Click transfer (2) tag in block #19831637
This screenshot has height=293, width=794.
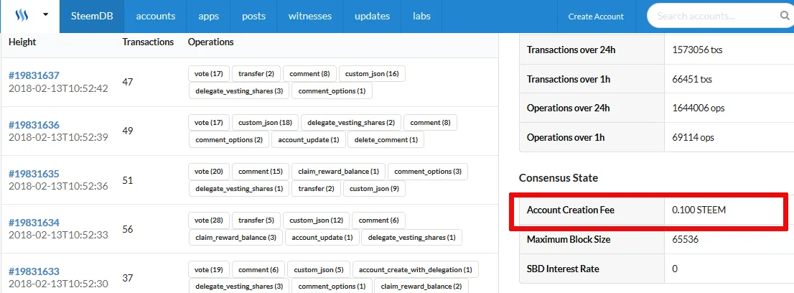click(256, 73)
